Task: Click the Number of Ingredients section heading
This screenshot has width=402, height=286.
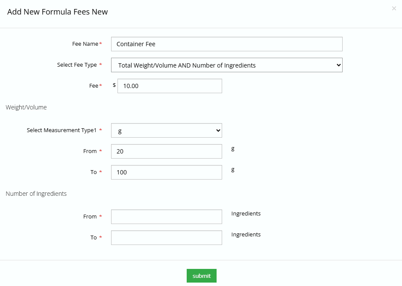Action: coord(36,194)
